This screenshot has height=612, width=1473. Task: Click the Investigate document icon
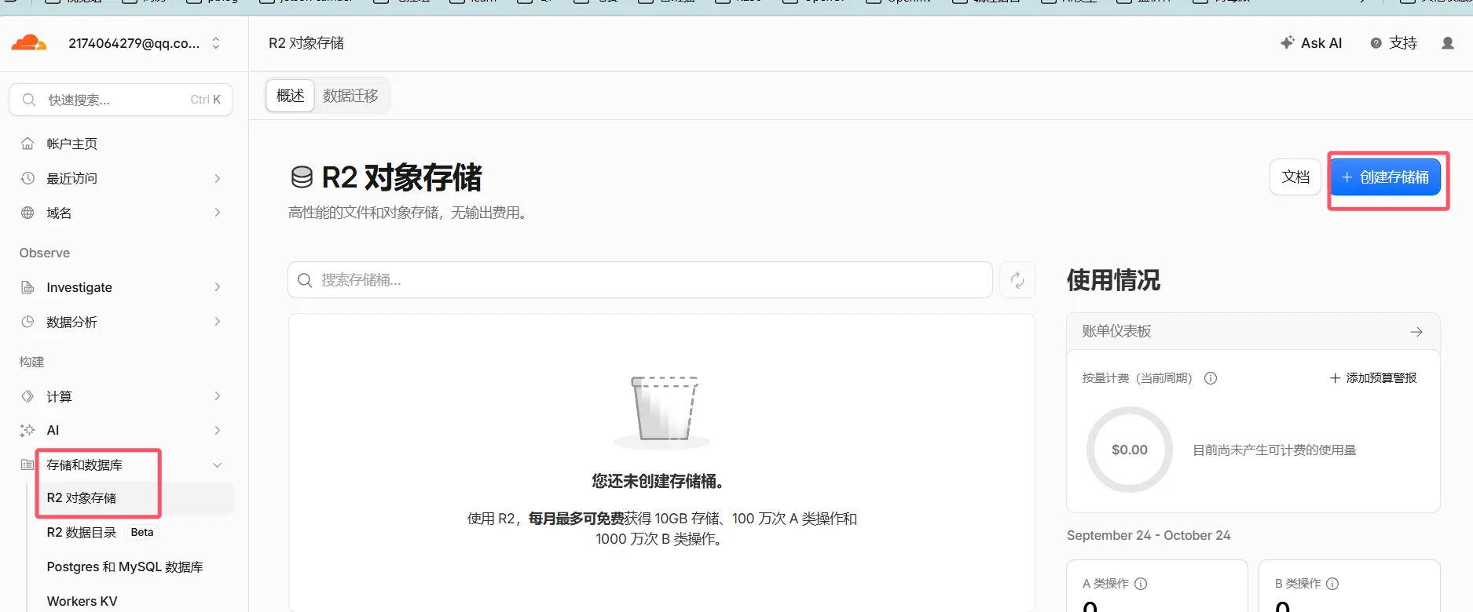pyautogui.click(x=27, y=287)
